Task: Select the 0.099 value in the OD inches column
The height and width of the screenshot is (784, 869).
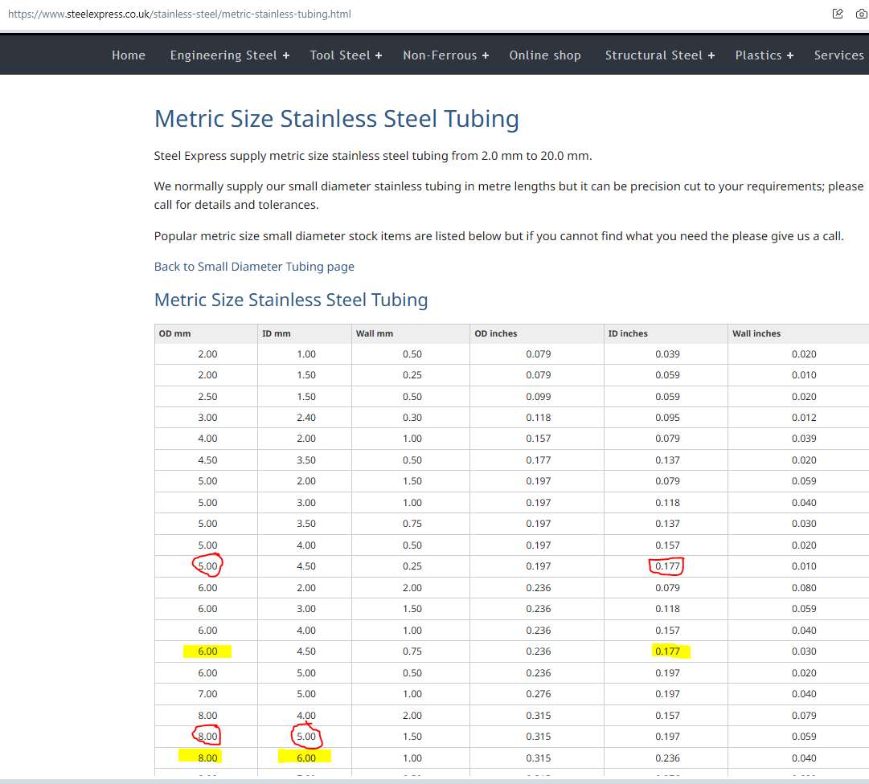Action: click(x=538, y=397)
